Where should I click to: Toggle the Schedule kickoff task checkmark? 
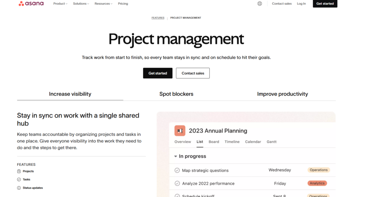coord(177,196)
